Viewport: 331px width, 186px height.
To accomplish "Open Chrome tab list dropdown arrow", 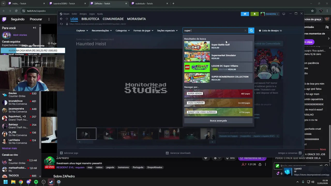I will [x=3, y=4].
